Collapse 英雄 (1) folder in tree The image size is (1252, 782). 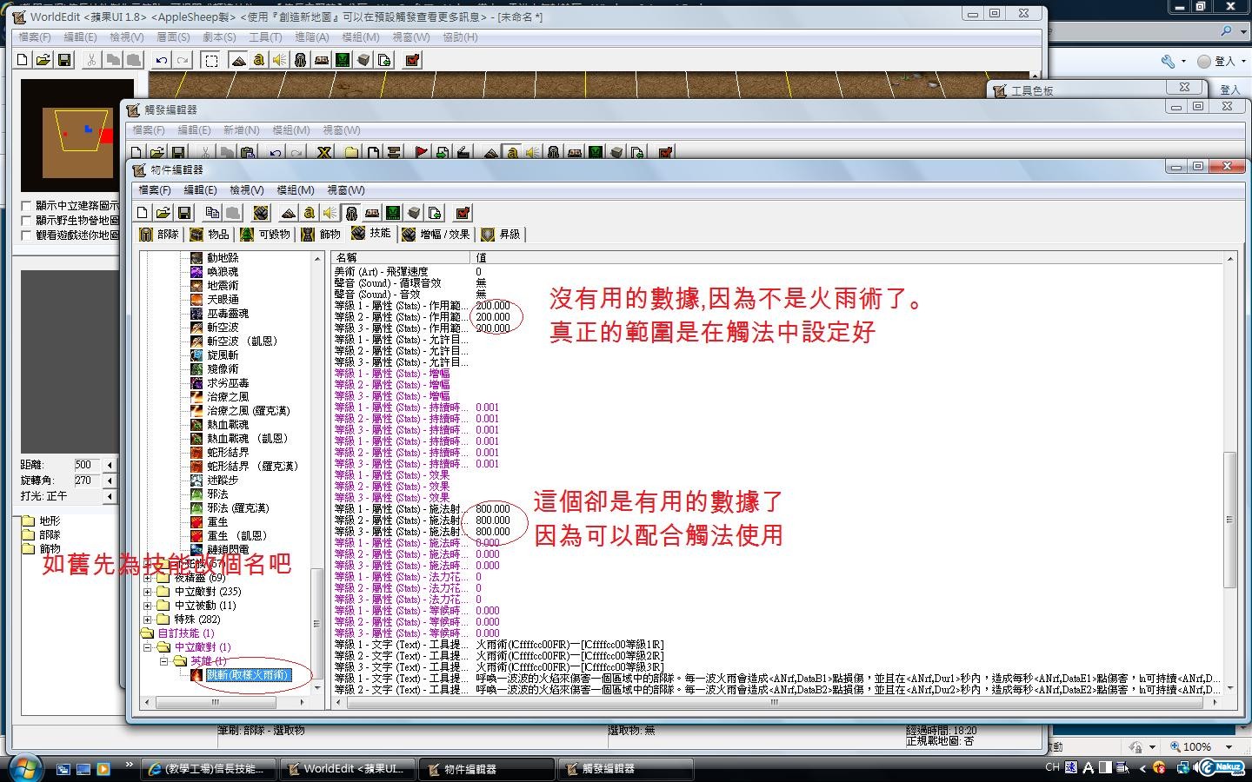pos(163,661)
